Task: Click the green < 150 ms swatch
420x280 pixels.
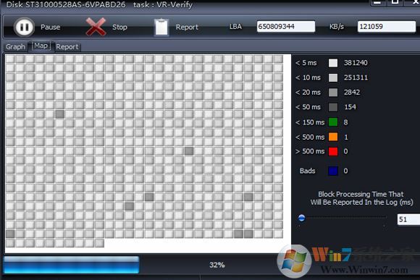Action: point(333,122)
